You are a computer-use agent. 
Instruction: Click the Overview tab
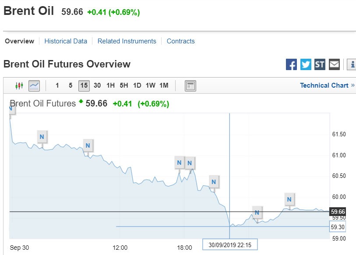tap(19, 41)
